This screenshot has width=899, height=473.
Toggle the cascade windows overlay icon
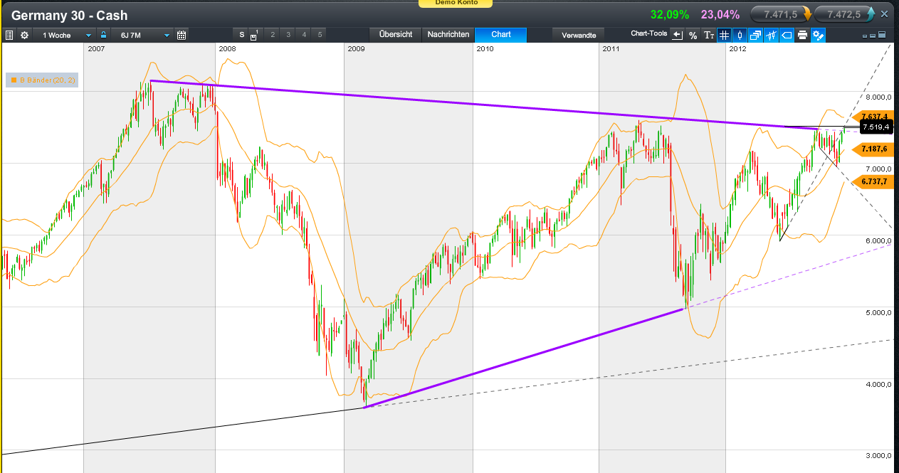755,34
